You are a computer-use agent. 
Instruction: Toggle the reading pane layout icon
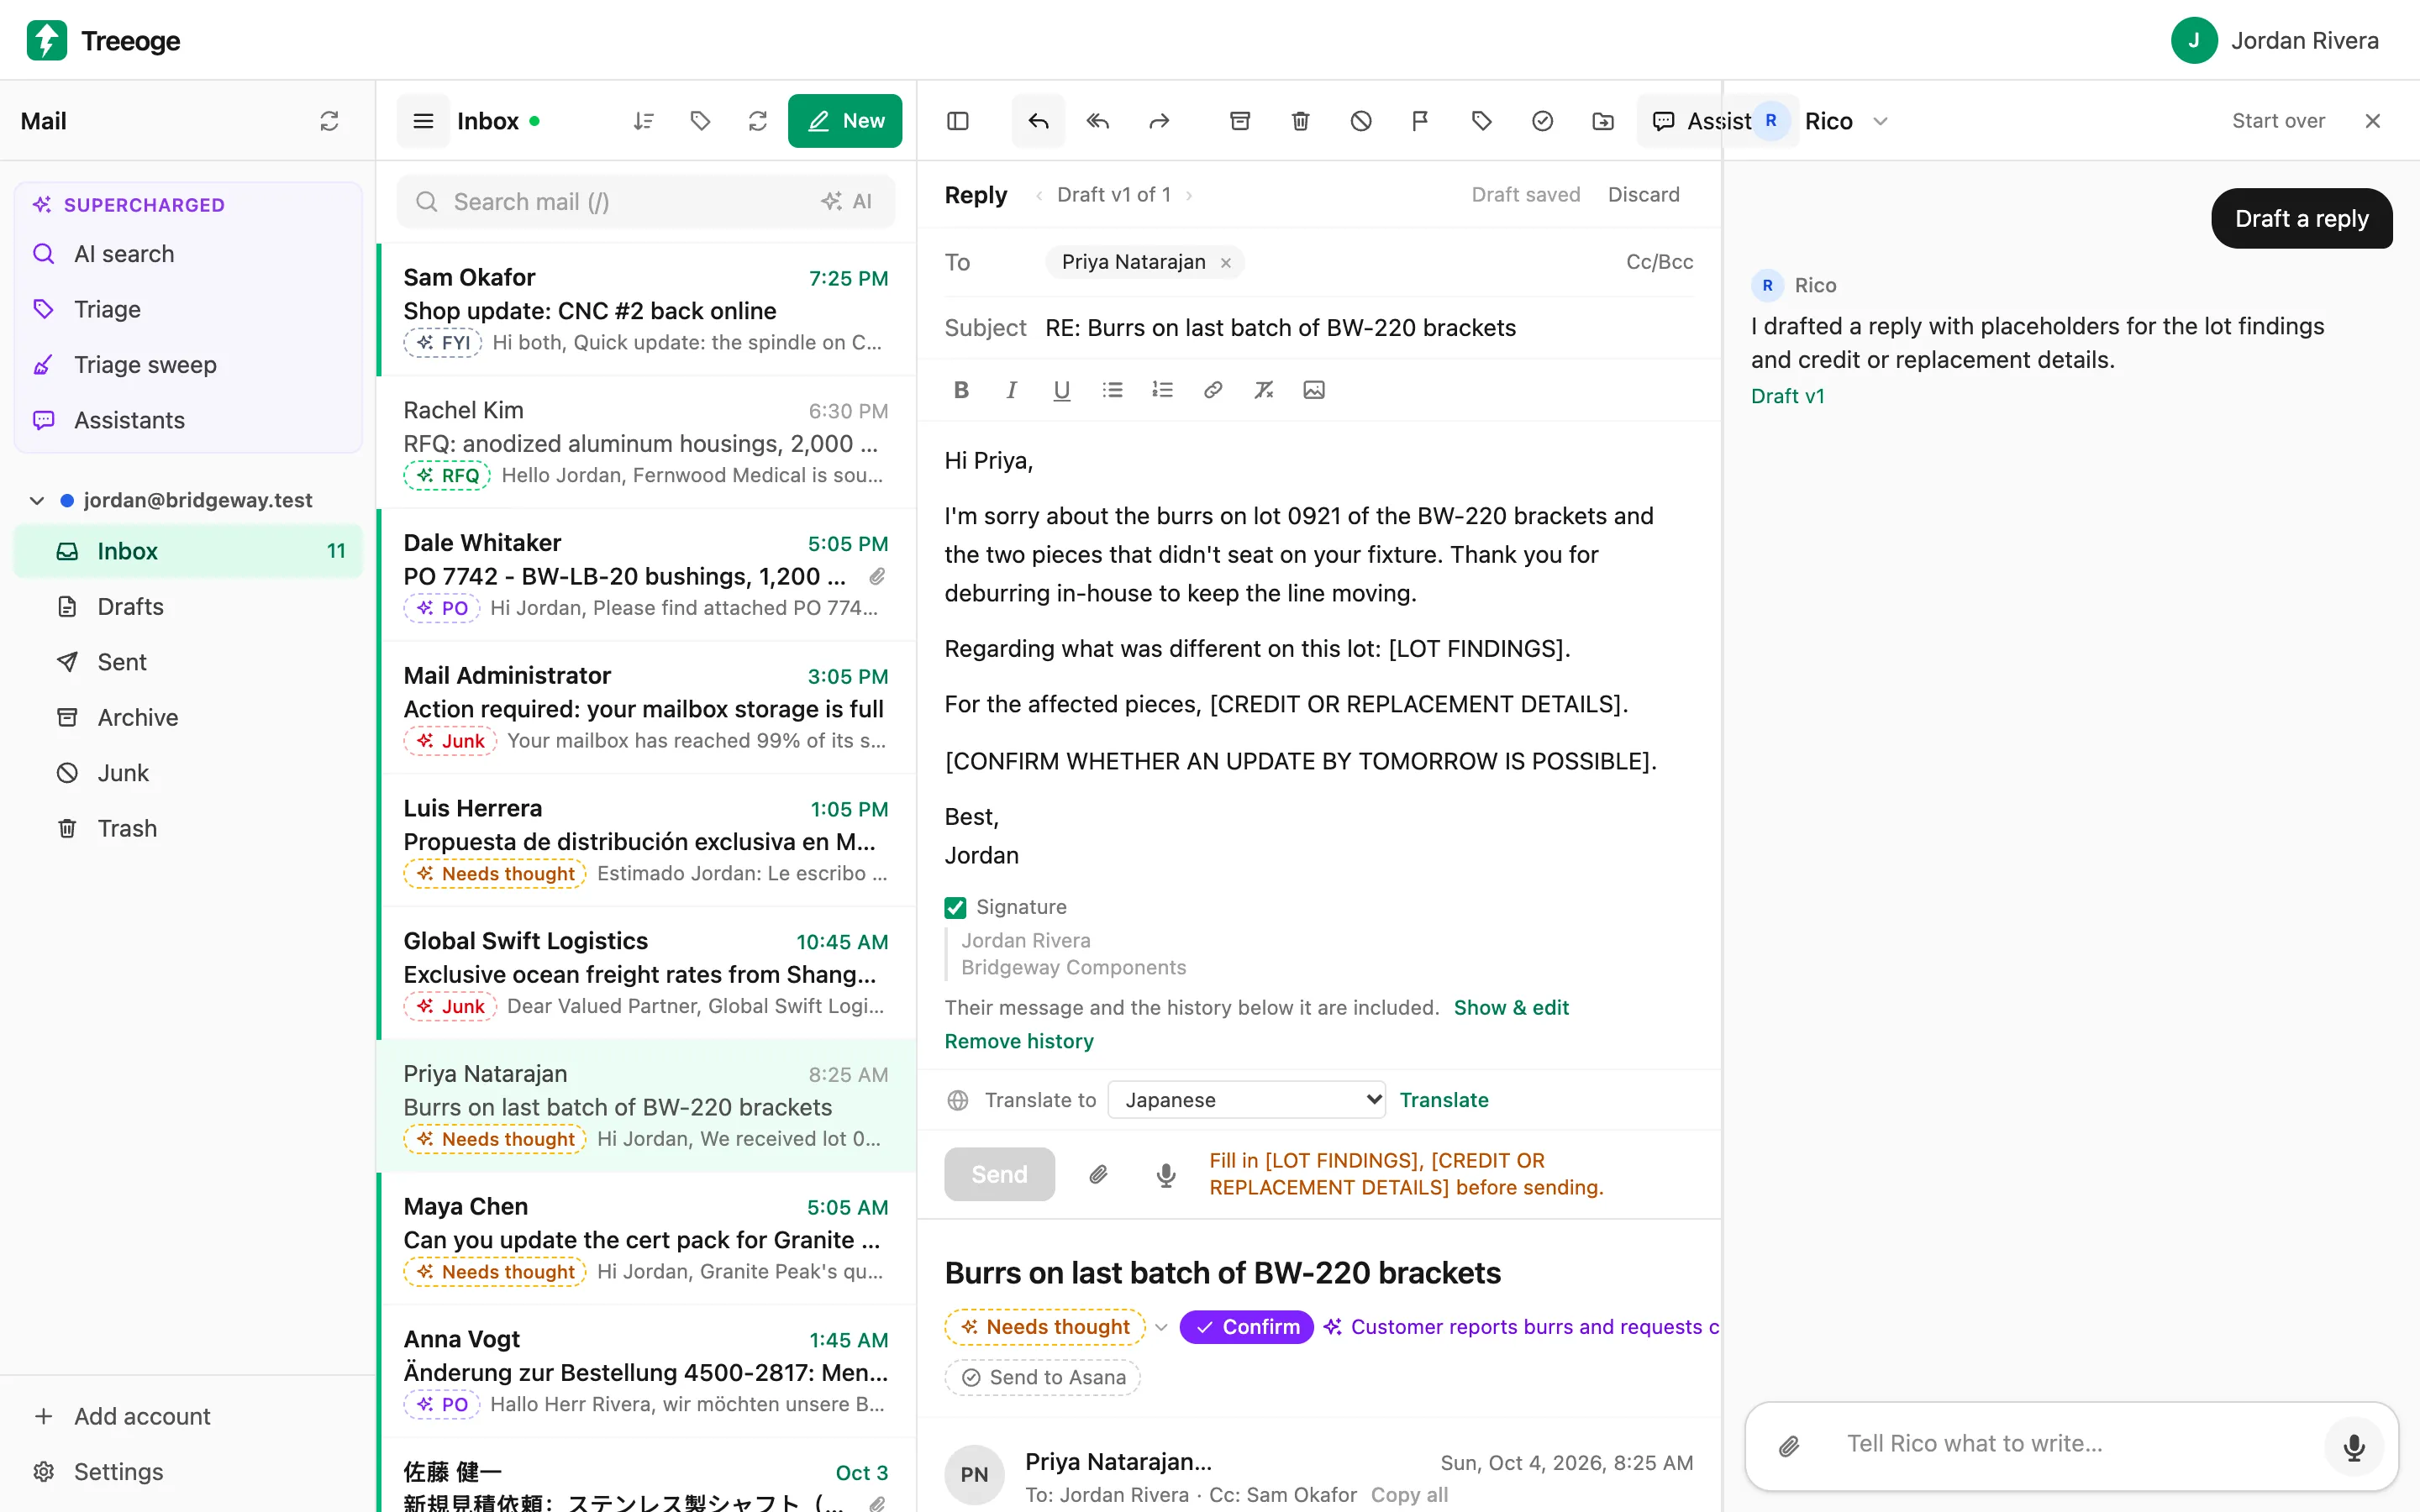[x=958, y=121]
